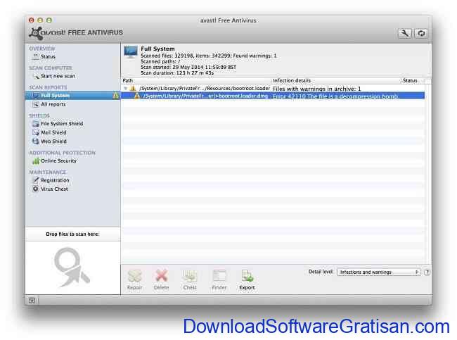The height and width of the screenshot is (340, 457).
Task: Open All reports in the sidebar
Action: click(x=53, y=104)
